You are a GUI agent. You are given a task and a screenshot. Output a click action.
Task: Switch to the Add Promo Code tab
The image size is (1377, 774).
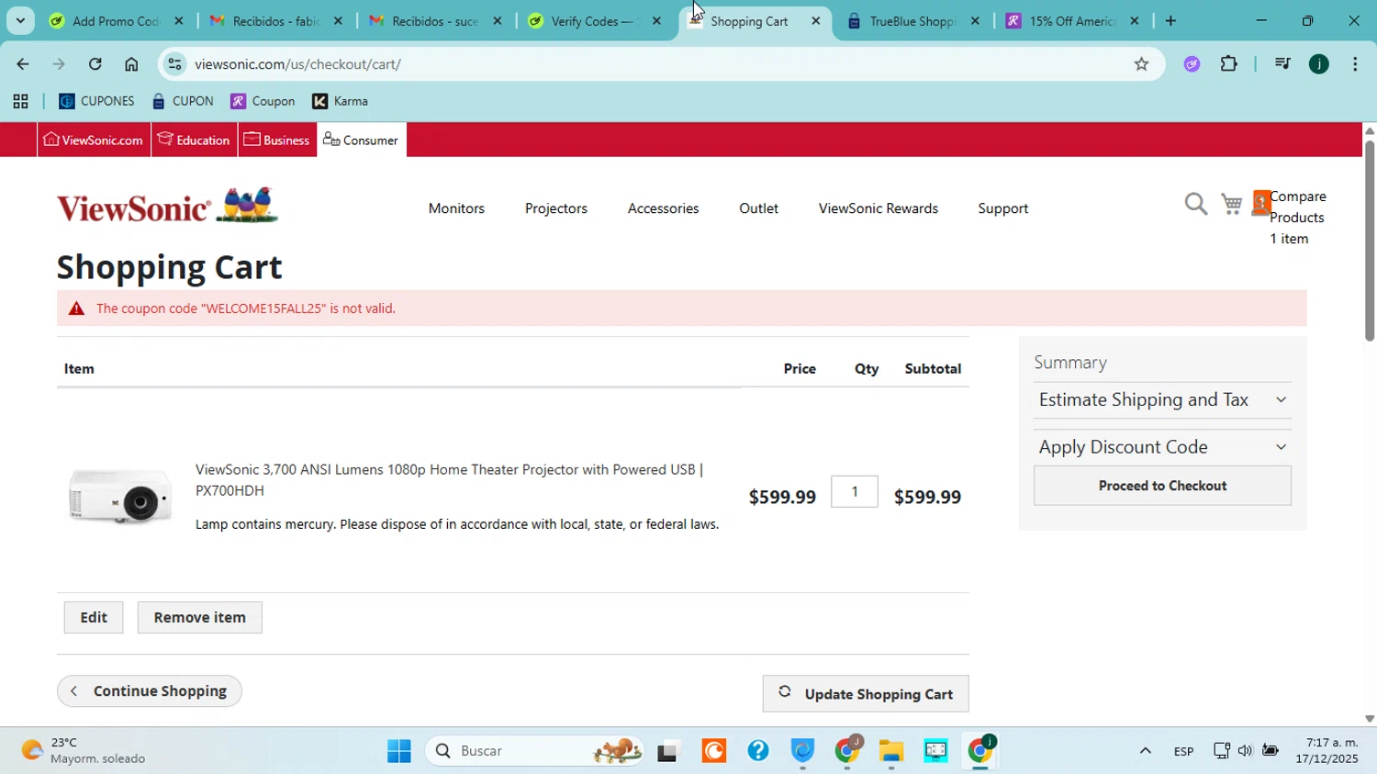pyautogui.click(x=117, y=20)
